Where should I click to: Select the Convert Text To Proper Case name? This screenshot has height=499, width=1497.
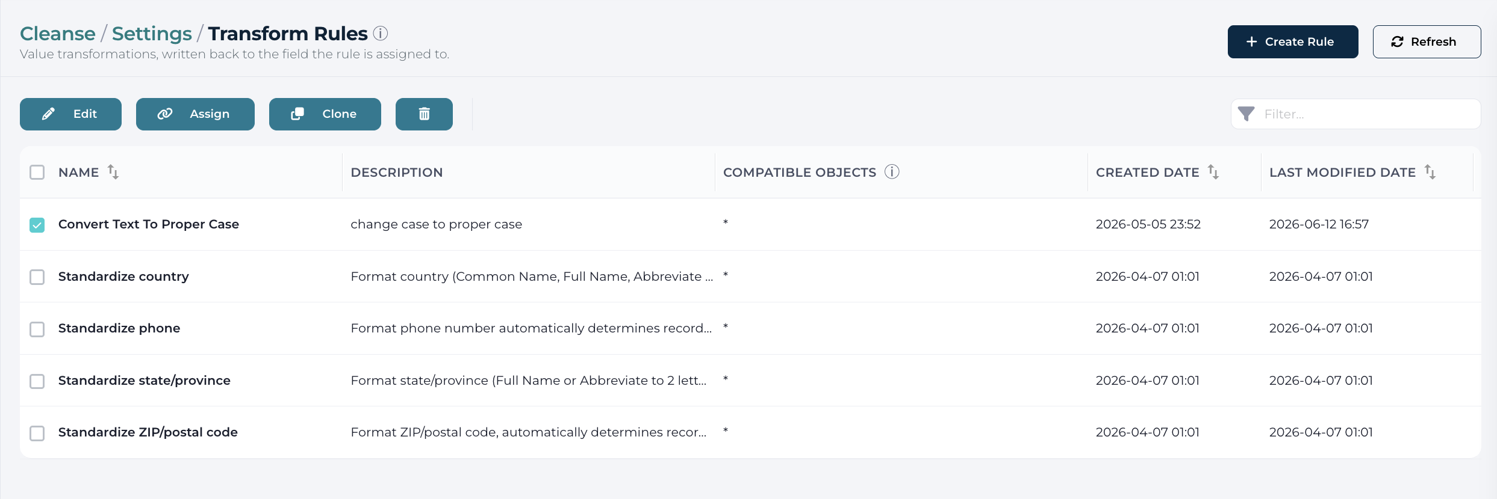tap(149, 224)
